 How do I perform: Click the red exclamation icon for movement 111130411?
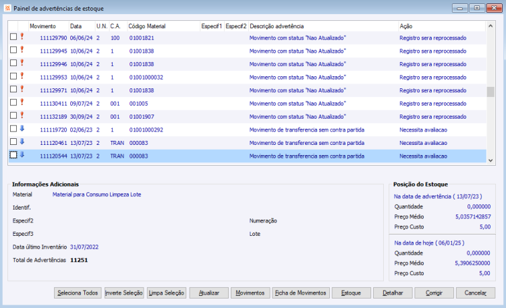(x=22, y=102)
